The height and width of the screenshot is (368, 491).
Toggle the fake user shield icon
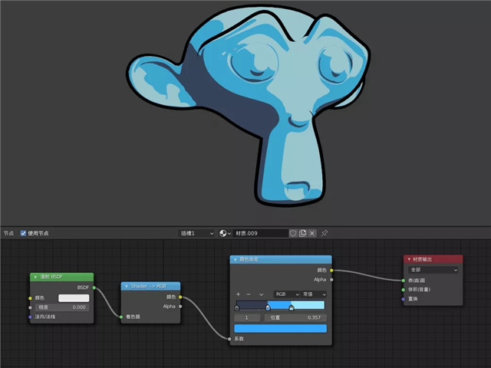[293, 233]
